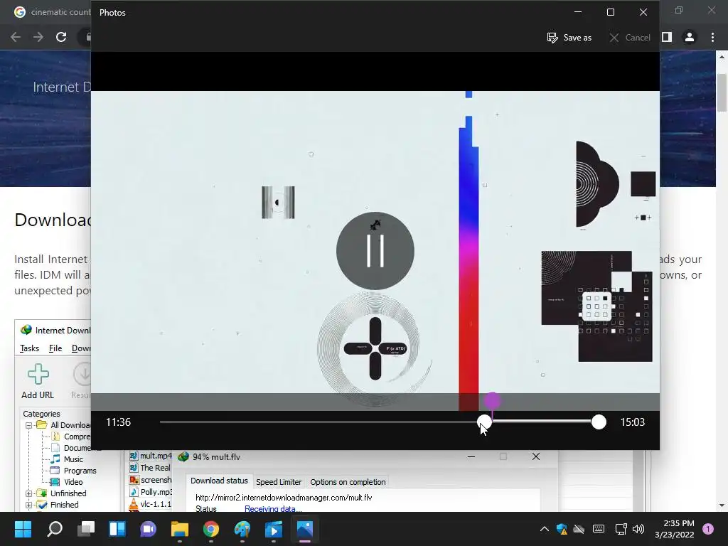Open Paint from taskbar
This screenshot has width=728, height=546.
(x=242, y=529)
